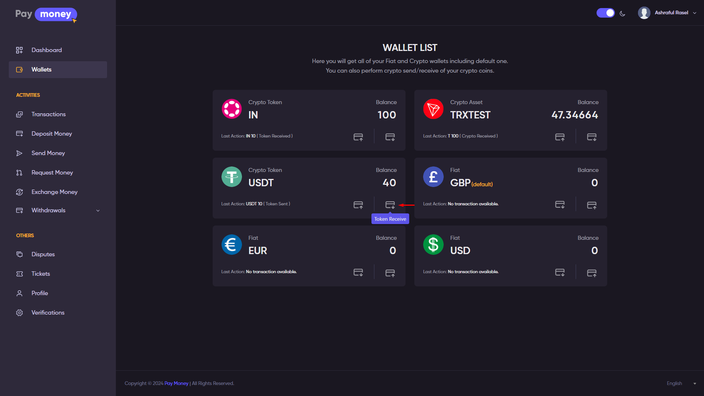Viewport: 704px width, 396px height.
Task: Go to the Dashboard menu item
Action: (47, 50)
